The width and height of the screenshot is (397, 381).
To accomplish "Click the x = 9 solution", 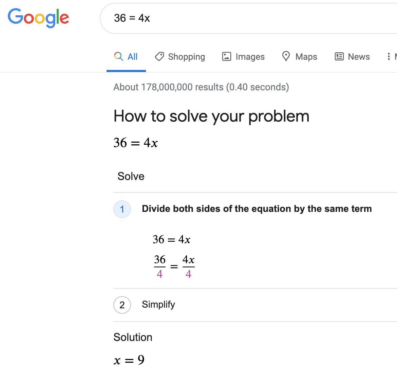I will click(129, 360).
